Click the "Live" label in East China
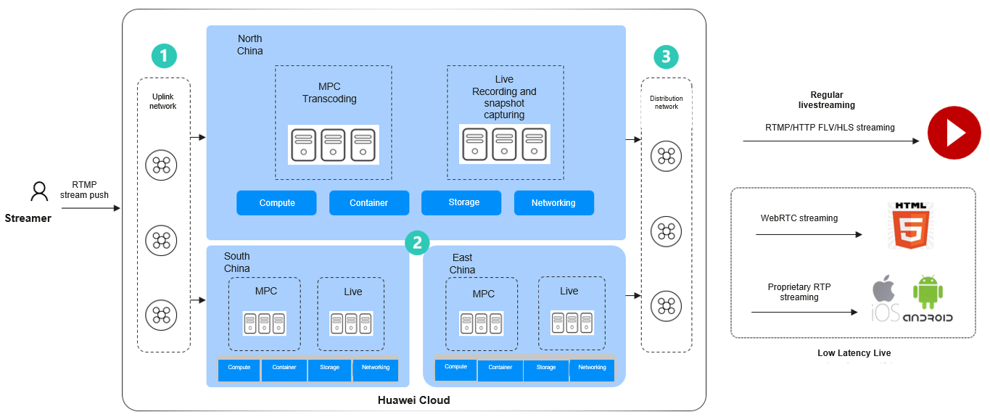The image size is (990, 417). (569, 291)
